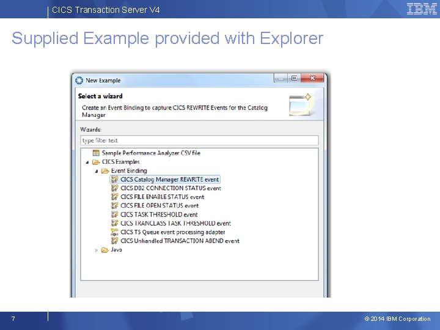Click the CICS Examples folder icon

click(96, 162)
